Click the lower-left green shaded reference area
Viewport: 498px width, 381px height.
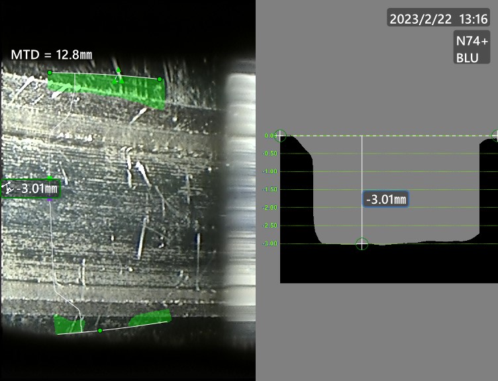[x=65, y=324]
